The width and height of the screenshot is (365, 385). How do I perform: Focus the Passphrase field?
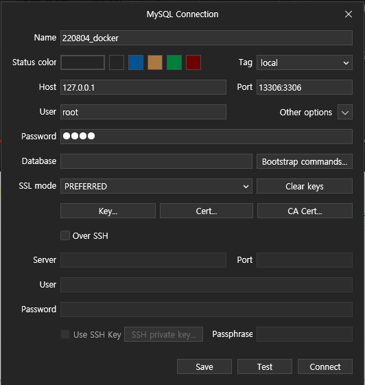pyautogui.click(x=305, y=334)
